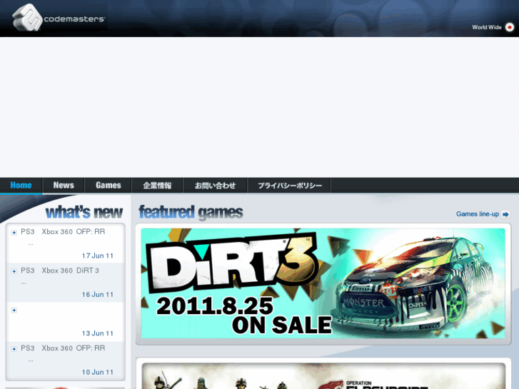Screen dimensions: 519x389
Task: Click the date 13 Jun 11
Action: point(98,333)
